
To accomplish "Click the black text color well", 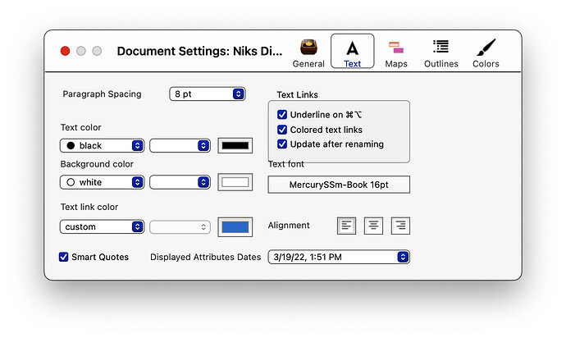I will pos(235,145).
